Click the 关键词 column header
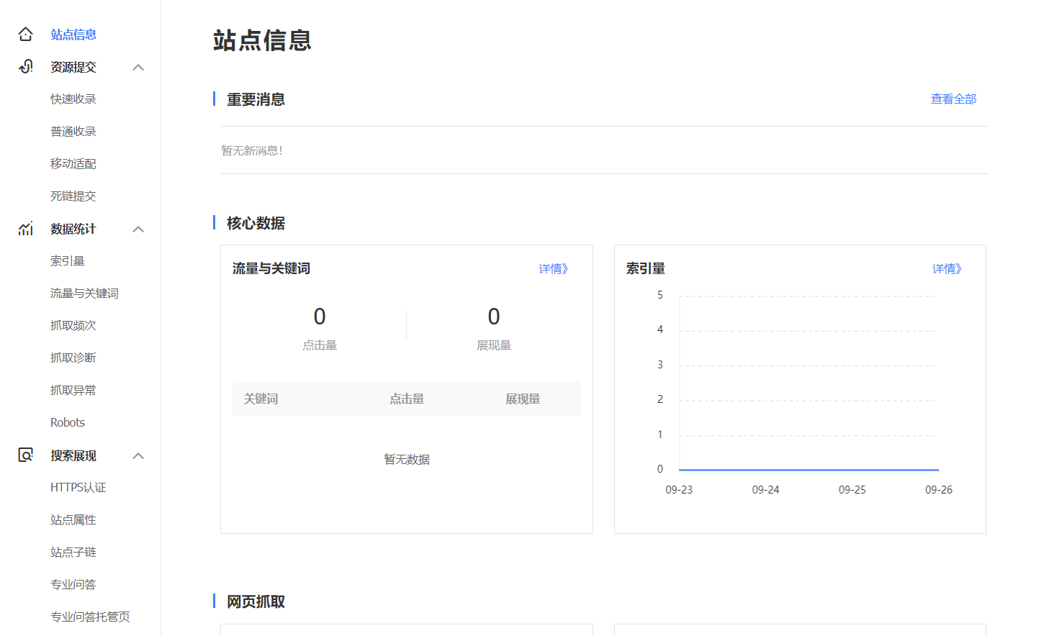The height and width of the screenshot is (636, 1049). (261, 399)
